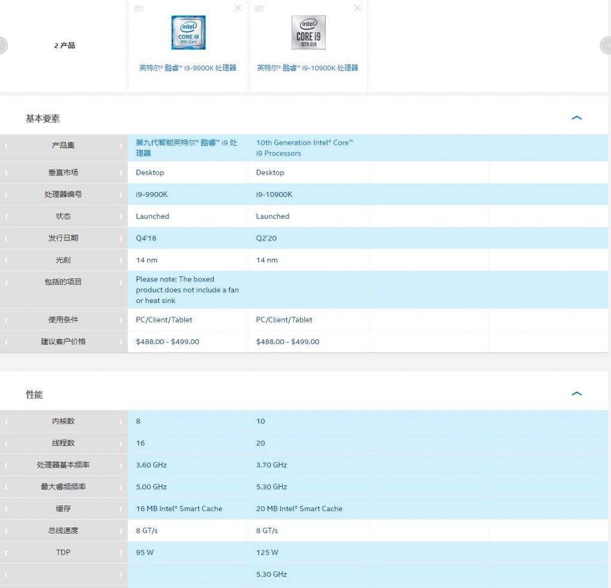This screenshot has height=588, width=611.
Task: Click the right arrow in the 线程数 row
Action: pos(121,443)
